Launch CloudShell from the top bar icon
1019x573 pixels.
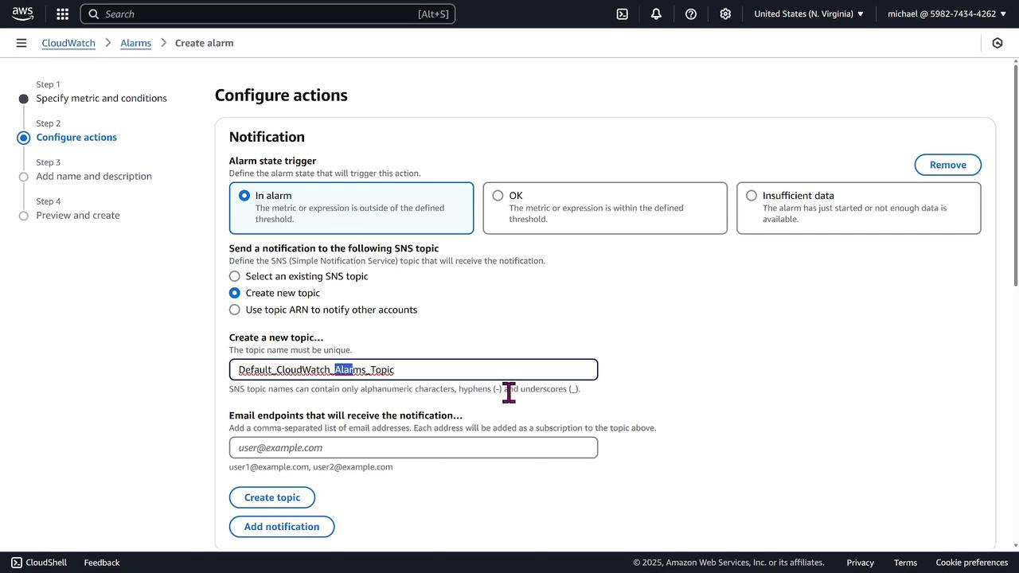623,14
